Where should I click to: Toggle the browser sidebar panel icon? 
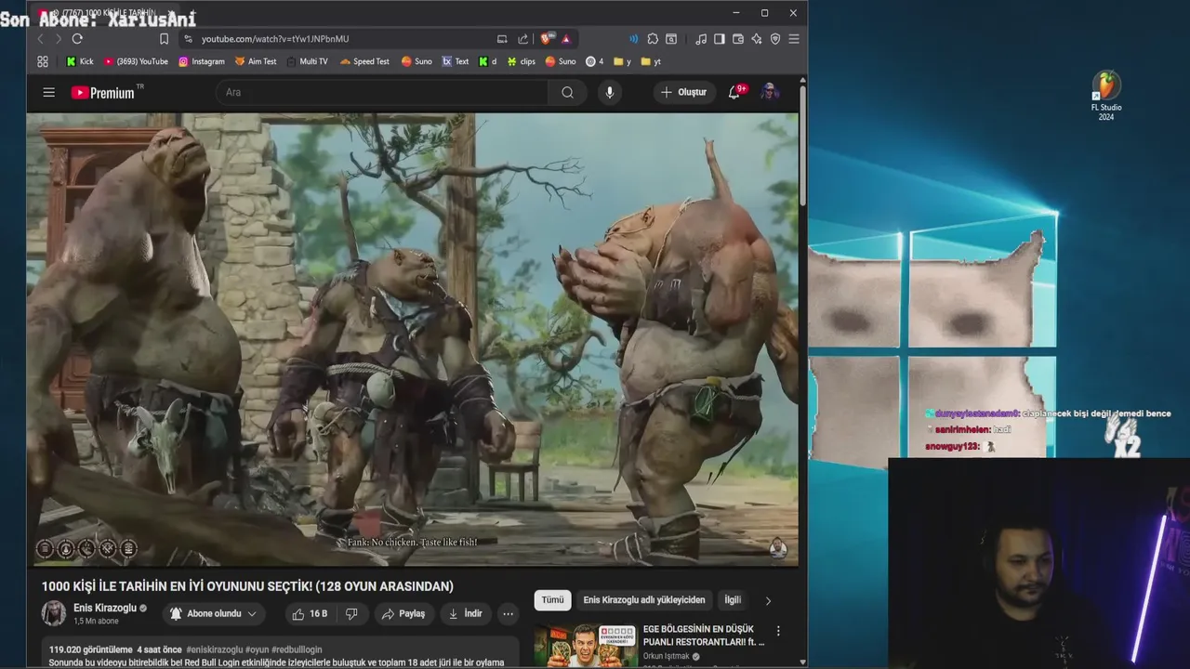(720, 39)
